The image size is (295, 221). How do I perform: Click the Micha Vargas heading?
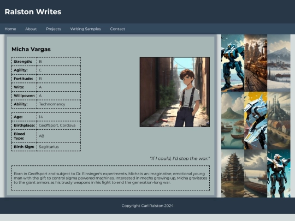tap(31, 49)
